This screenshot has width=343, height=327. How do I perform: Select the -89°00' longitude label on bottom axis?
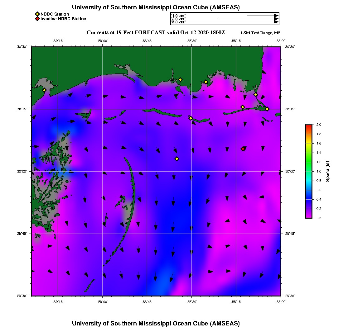103,302
